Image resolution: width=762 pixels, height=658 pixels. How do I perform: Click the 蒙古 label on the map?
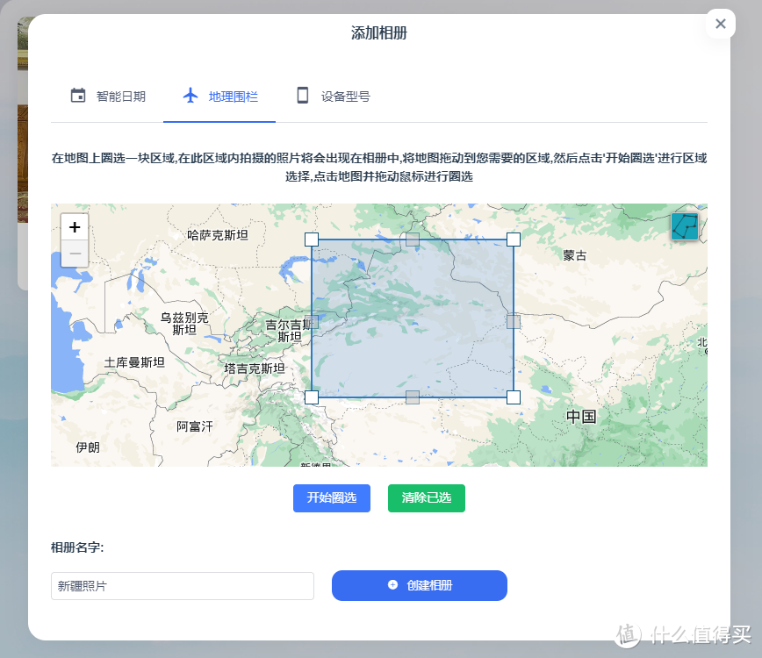coord(574,255)
